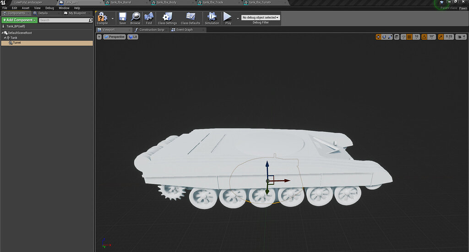
Task: Open Class Defaults from toolbar
Action: [191, 17]
